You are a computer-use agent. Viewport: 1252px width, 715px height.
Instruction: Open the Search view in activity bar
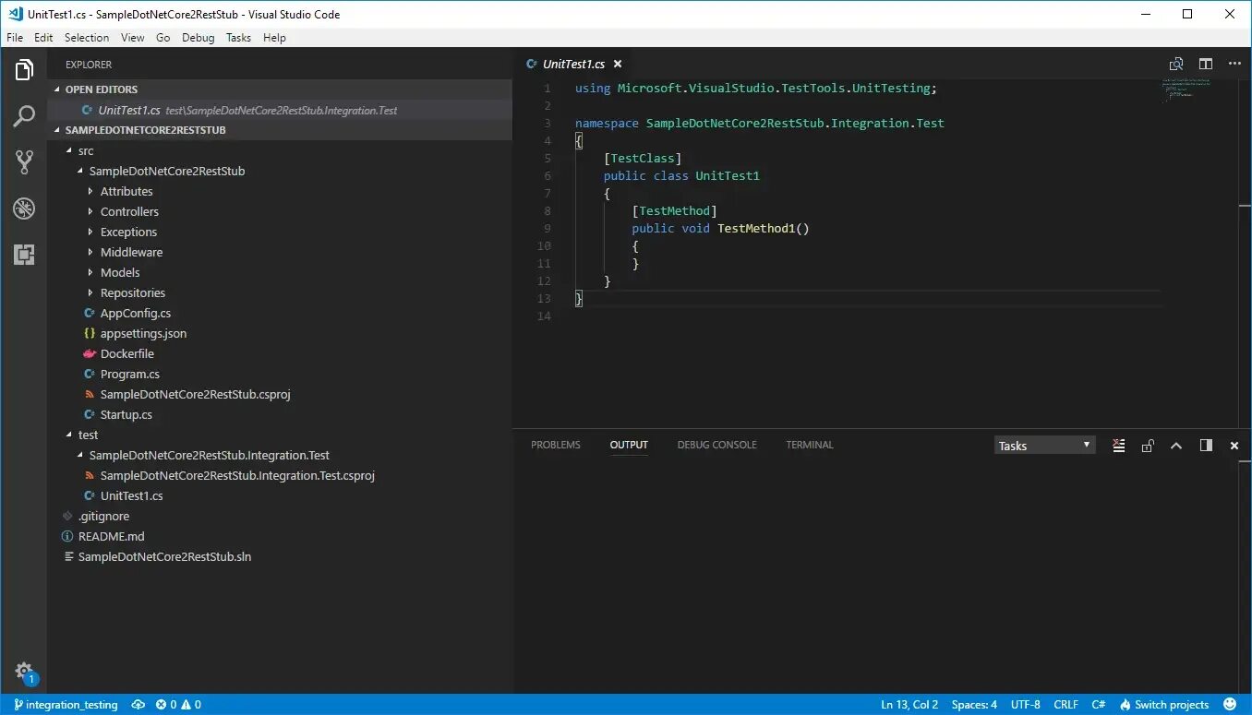[24, 116]
